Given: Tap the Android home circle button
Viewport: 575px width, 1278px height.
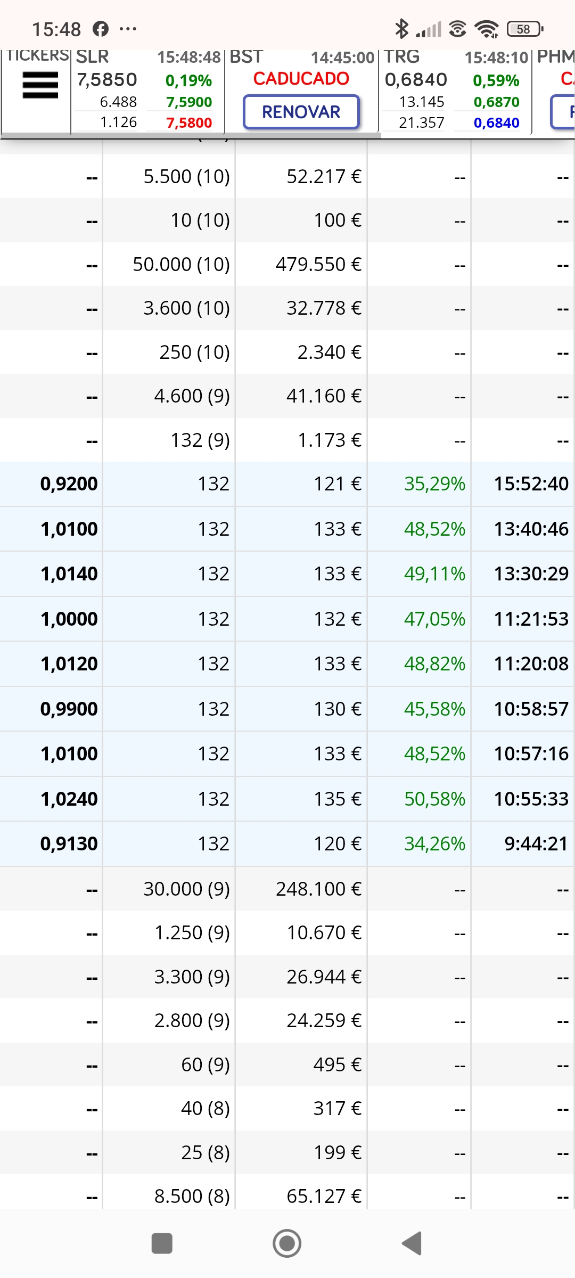Looking at the screenshot, I should [287, 1243].
